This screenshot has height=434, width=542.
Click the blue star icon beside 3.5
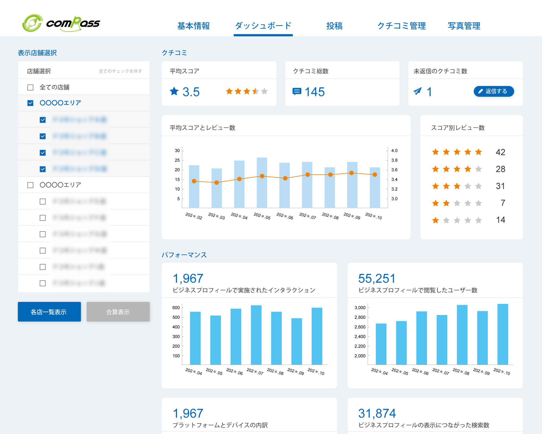pos(174,91)
